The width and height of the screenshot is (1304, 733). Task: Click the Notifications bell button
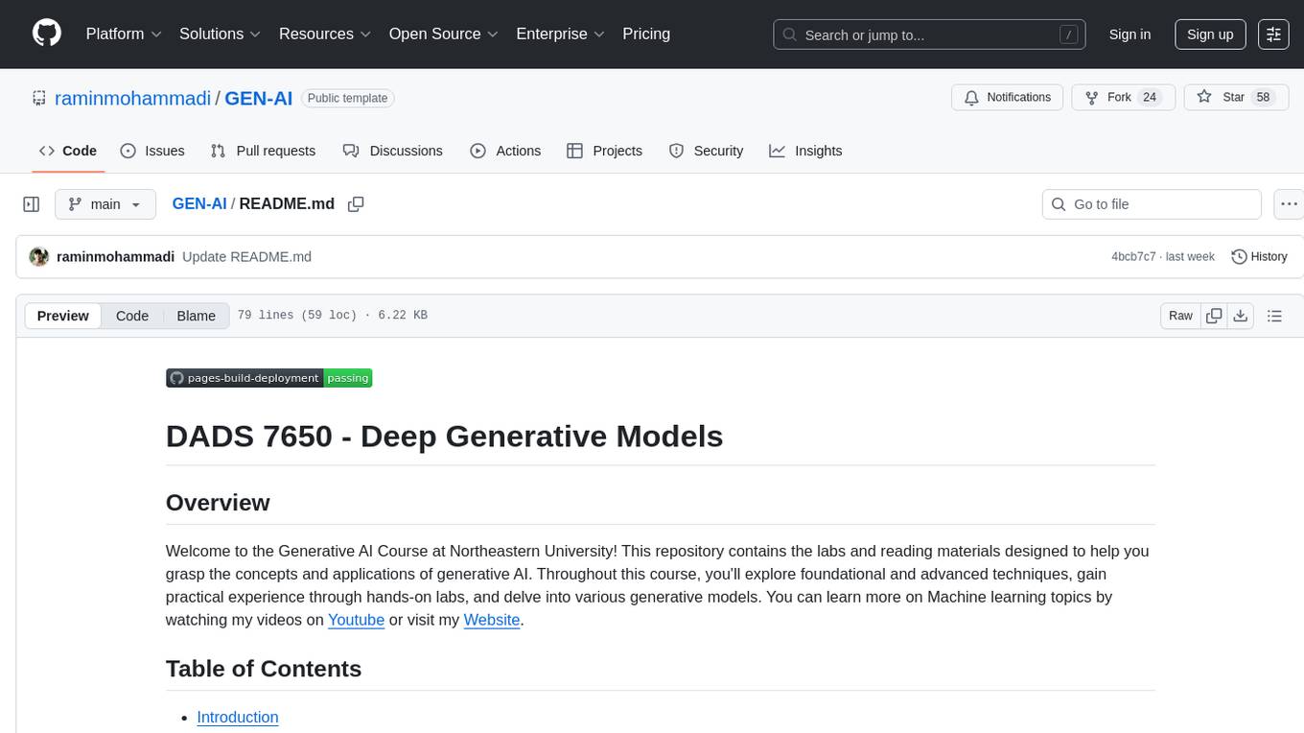1007,98
